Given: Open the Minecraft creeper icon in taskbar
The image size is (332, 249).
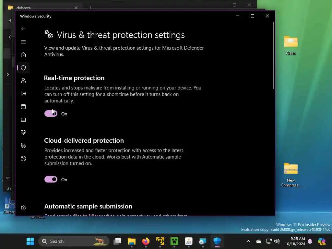Looking at the screenshot, I should (x=174, y=241).
